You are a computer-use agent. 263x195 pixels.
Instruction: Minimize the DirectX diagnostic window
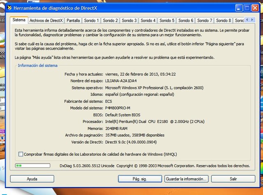point(239,8)
